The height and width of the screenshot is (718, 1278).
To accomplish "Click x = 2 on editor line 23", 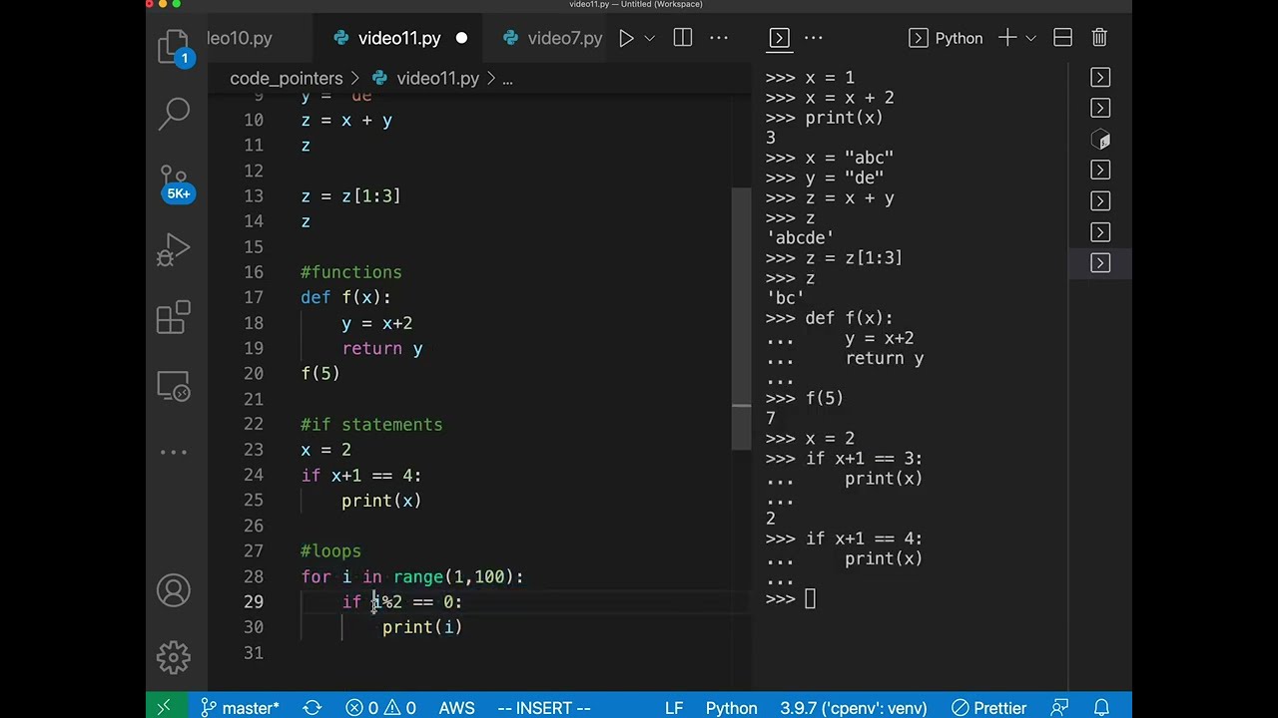I will click(325, 450).
